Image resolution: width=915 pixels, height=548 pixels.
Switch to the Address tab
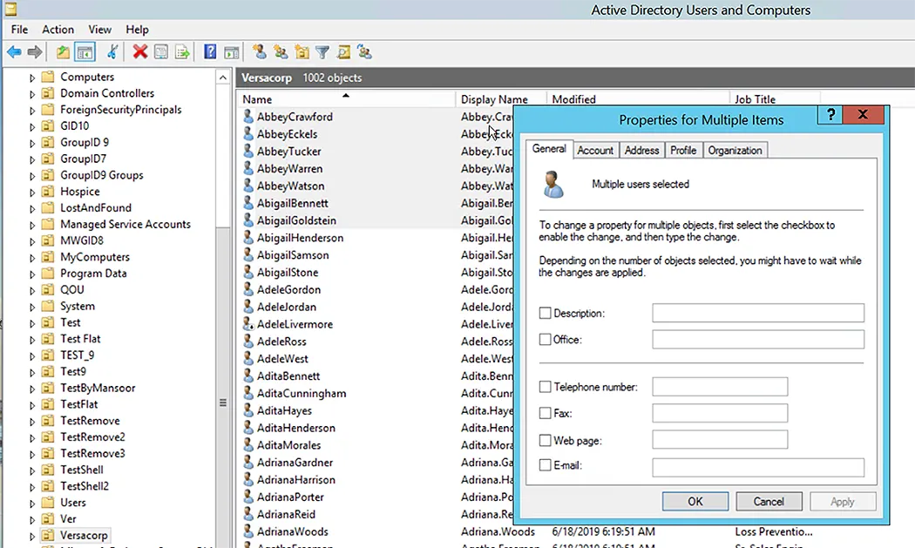coord(641,150)
